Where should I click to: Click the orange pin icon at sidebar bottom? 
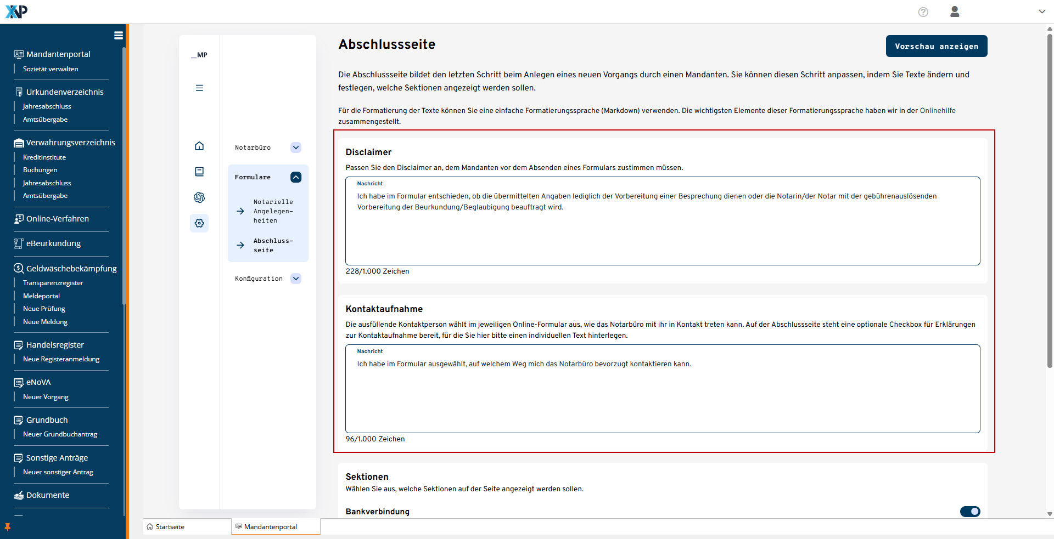pos(7,527)
